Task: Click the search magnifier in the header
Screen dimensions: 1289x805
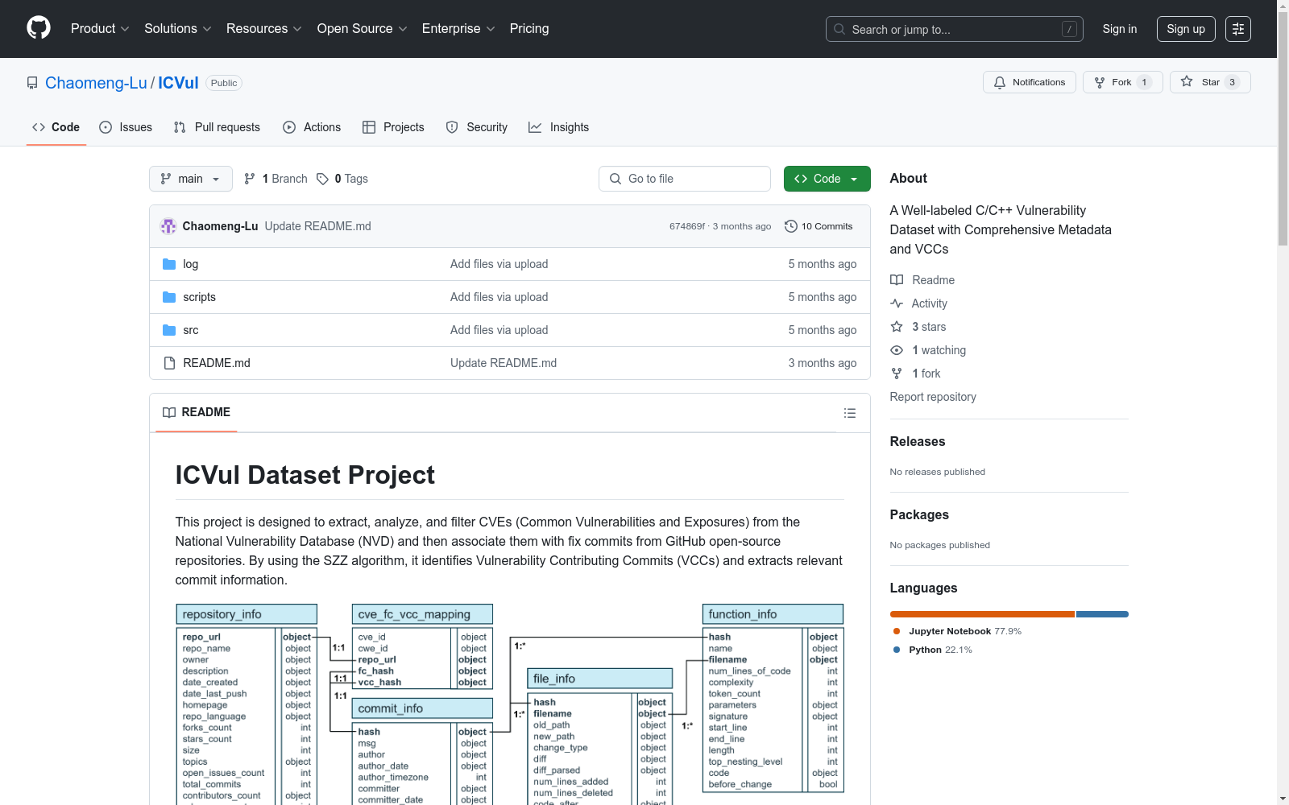Action: pyautogui.click(x=839, y=29)
